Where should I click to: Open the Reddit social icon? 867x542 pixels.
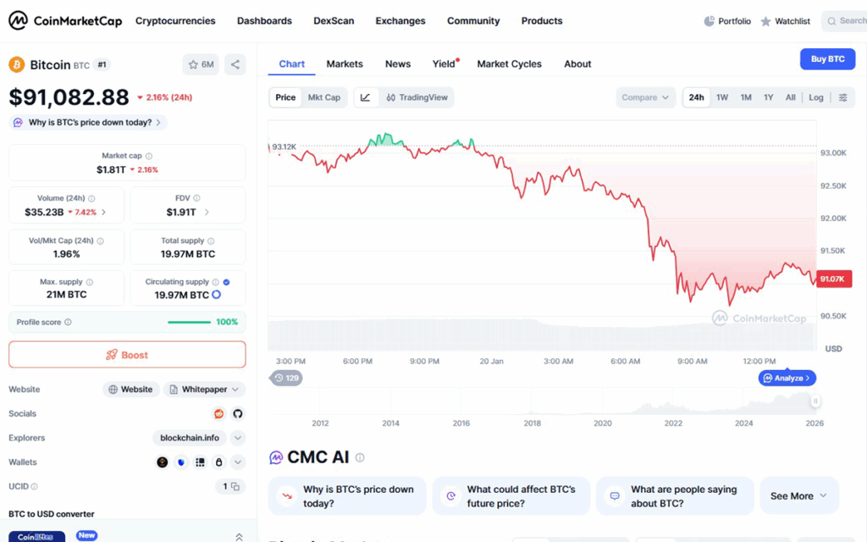pyautogui.click(x=219, y=413)
